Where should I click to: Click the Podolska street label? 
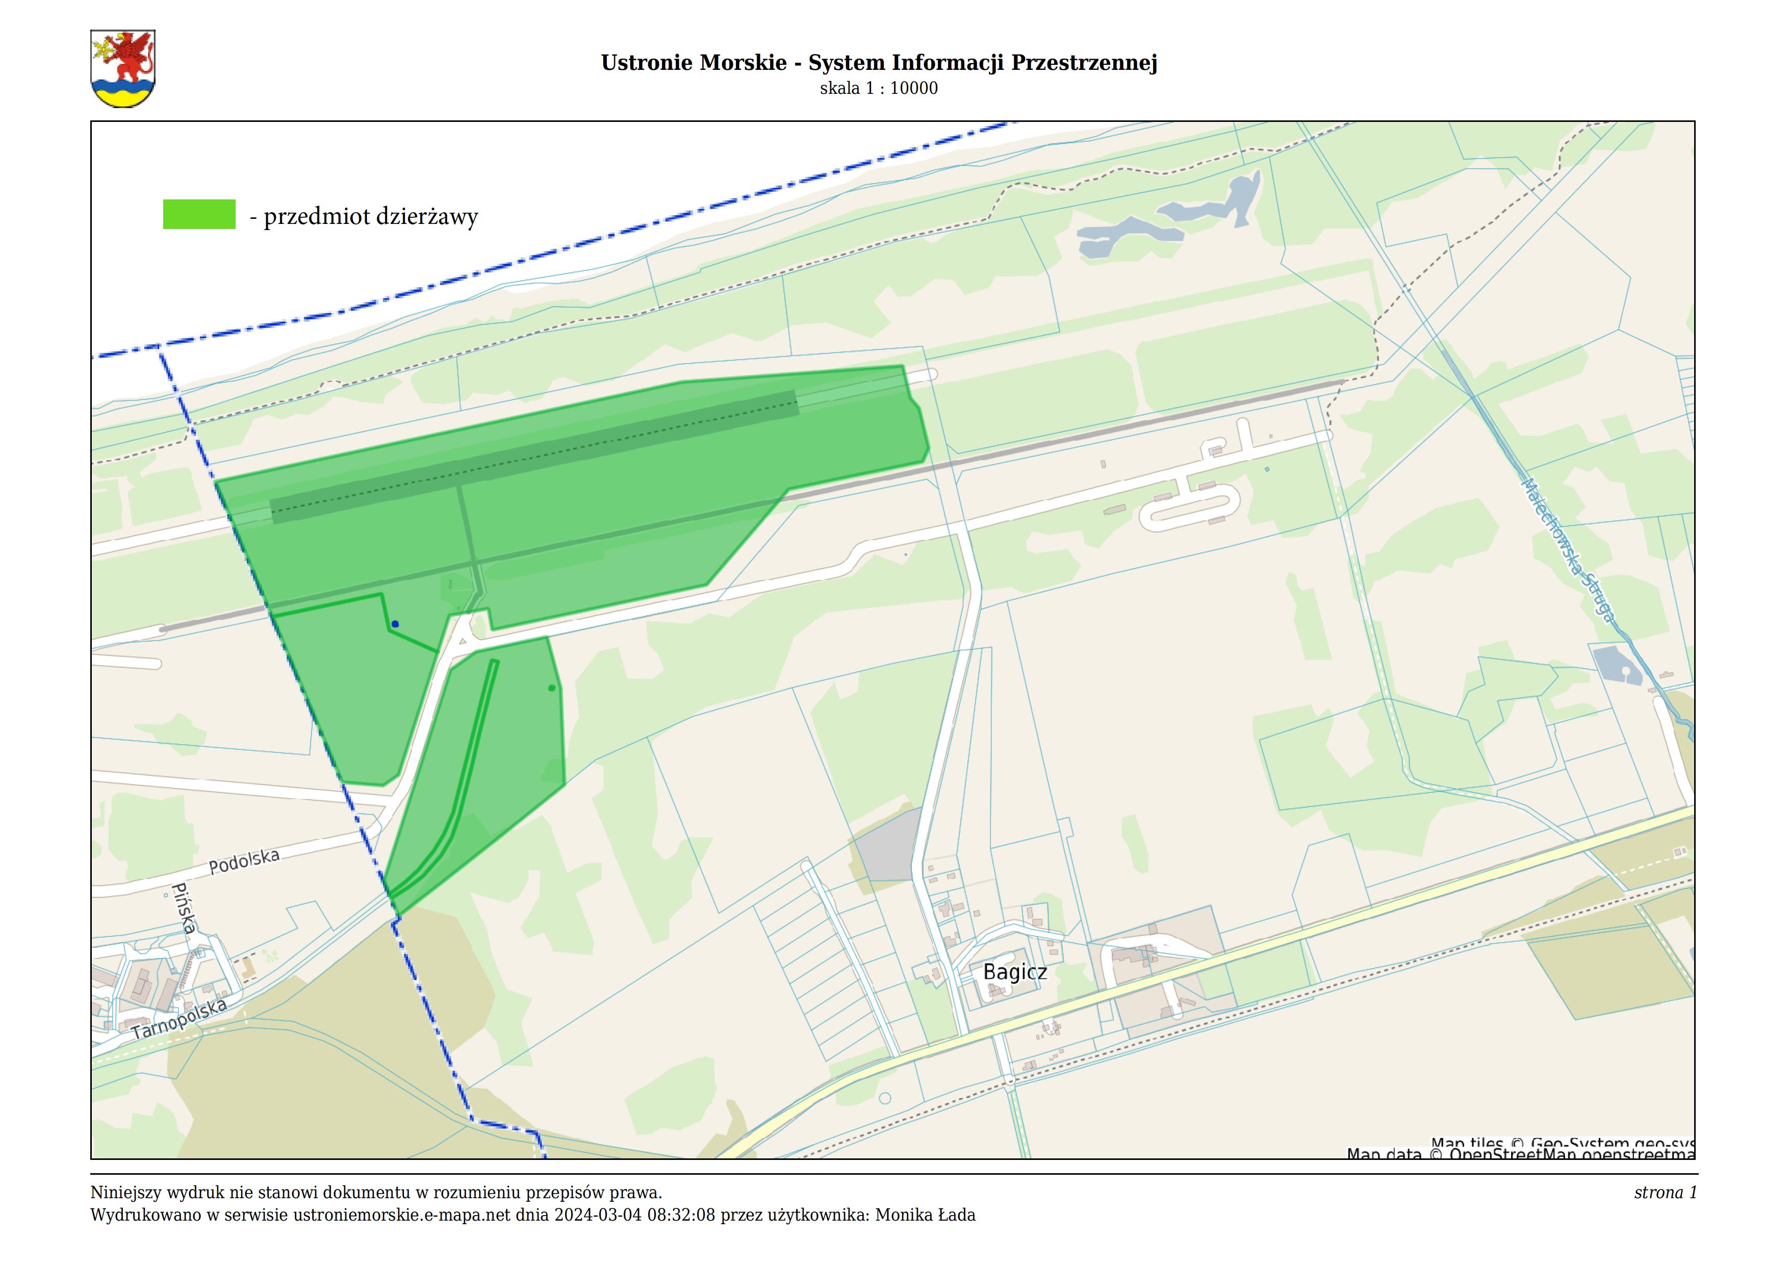pos(244,861)
